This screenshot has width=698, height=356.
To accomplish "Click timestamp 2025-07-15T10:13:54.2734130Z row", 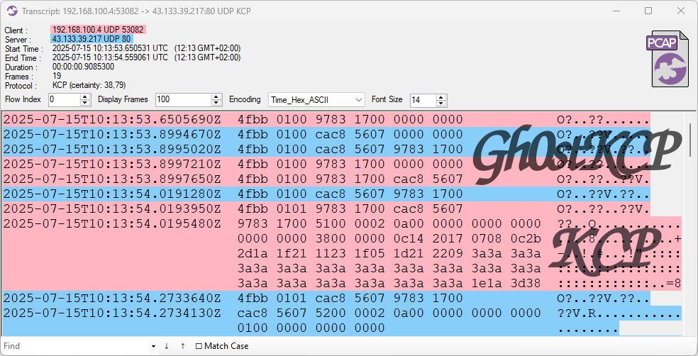I will tap(112, 313).
